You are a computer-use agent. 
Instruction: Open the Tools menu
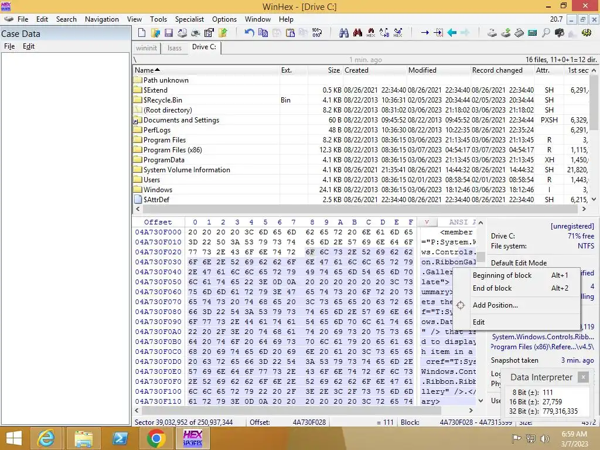(x=158, y=19)
